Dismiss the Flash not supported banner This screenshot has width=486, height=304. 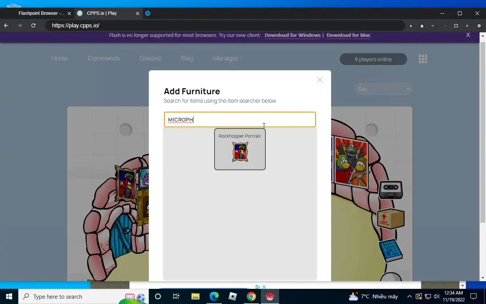point(468,35)
